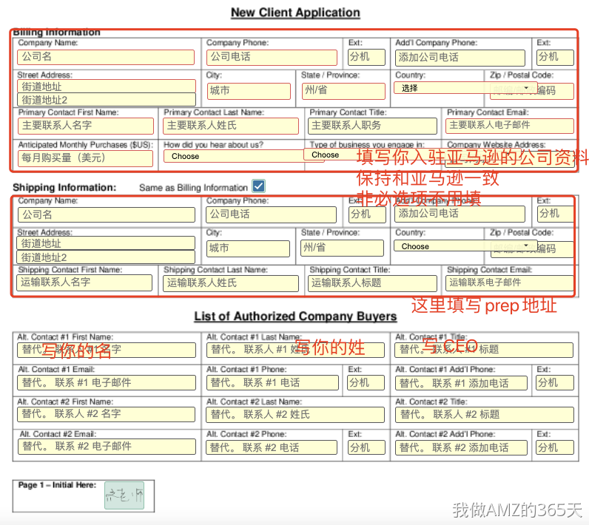Click Alt. Contact #1 Last Name field

point(296,350)
